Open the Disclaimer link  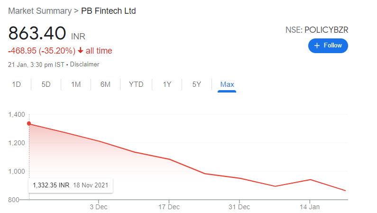(x=84, y=65)
